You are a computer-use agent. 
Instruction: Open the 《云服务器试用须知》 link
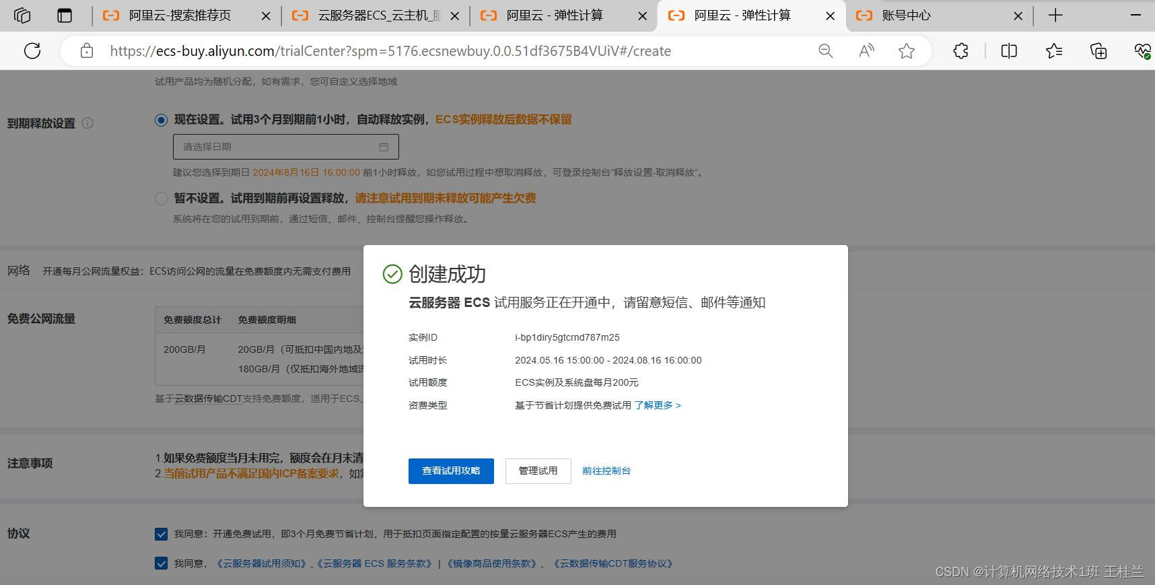pos(261,563)
